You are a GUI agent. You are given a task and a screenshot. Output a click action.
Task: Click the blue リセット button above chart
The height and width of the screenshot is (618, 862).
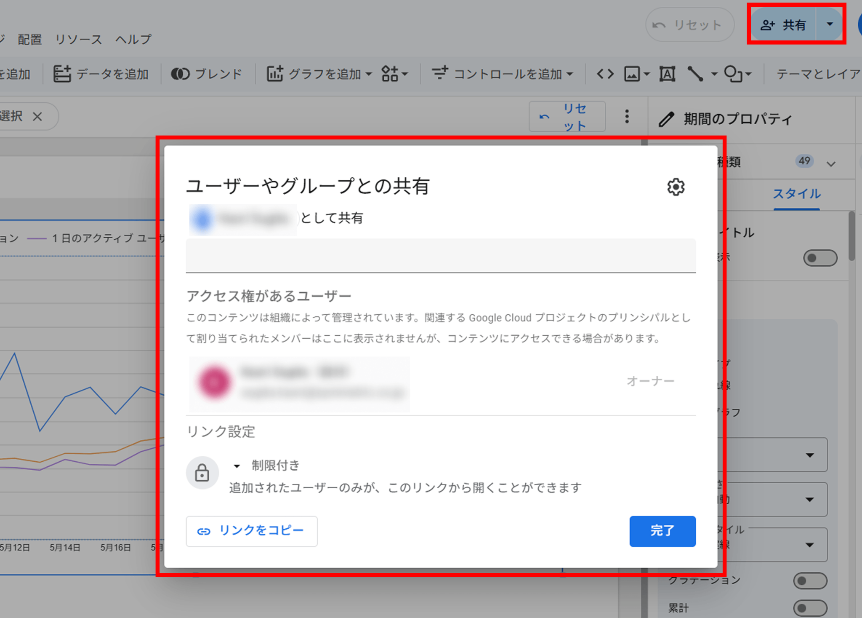[x=567, y=117]
